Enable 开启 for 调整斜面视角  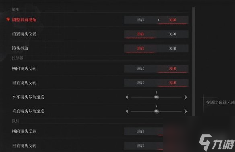(x=140, y=20)
